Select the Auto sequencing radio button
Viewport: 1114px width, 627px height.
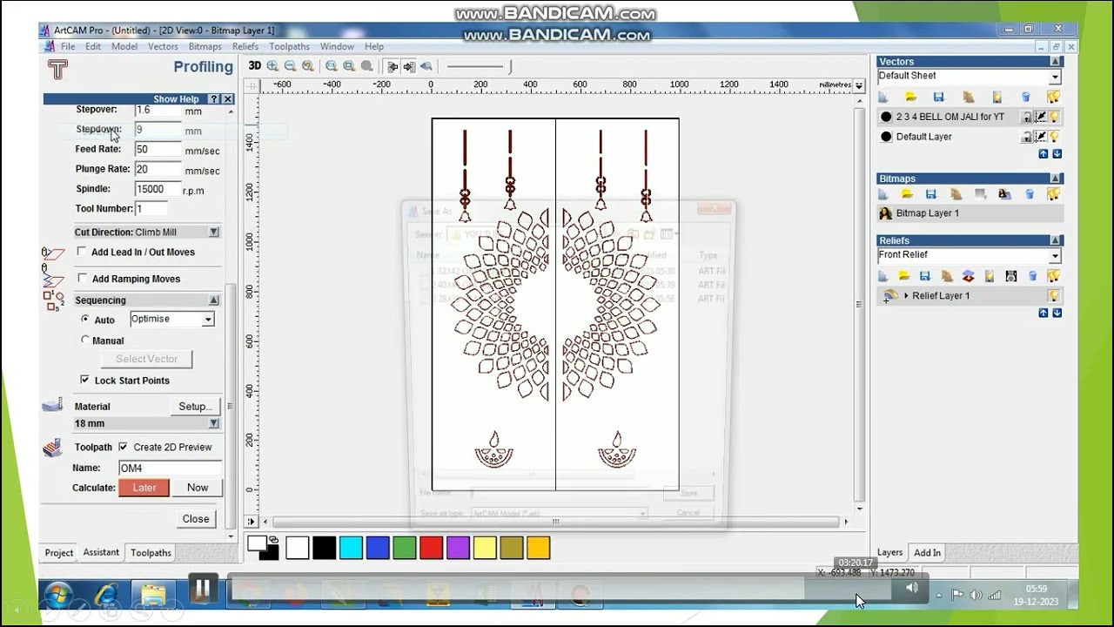(84, 320)
